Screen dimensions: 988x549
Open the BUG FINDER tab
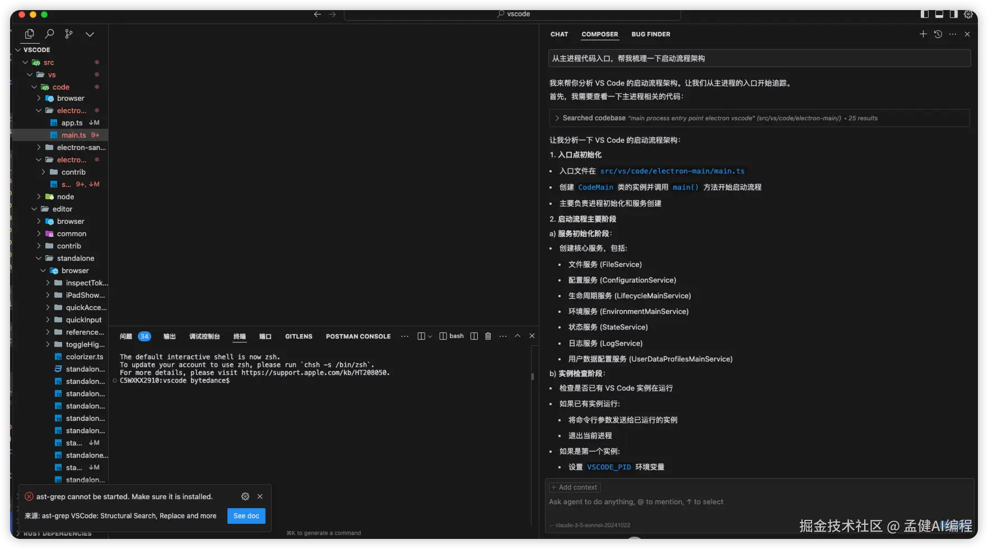click(651, 34)
